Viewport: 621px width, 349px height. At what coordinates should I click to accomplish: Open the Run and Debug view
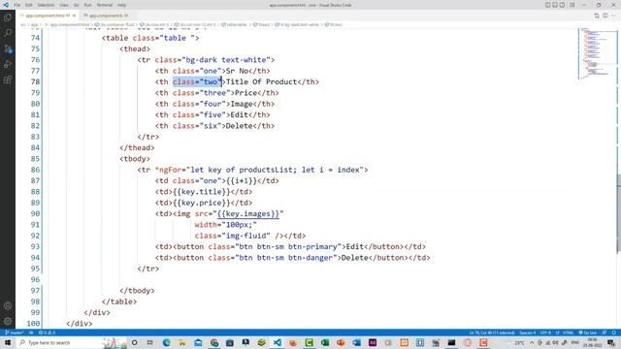point(8,64)
